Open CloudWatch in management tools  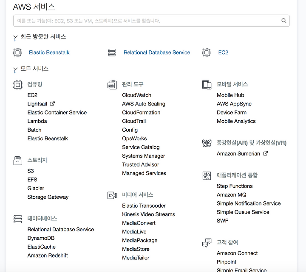coord(136,95)
